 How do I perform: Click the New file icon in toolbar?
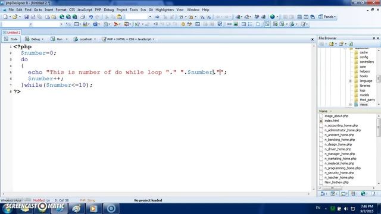click(5, 17)
